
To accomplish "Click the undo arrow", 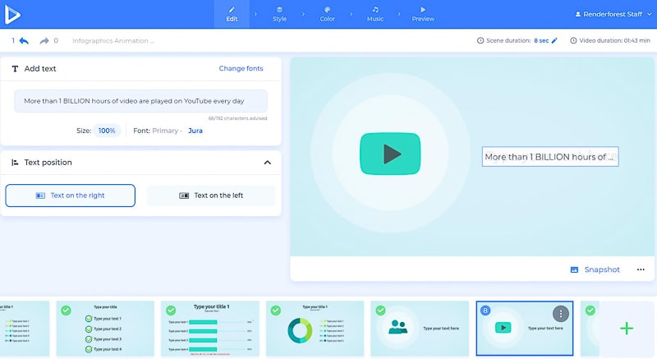I will (24, 40).
